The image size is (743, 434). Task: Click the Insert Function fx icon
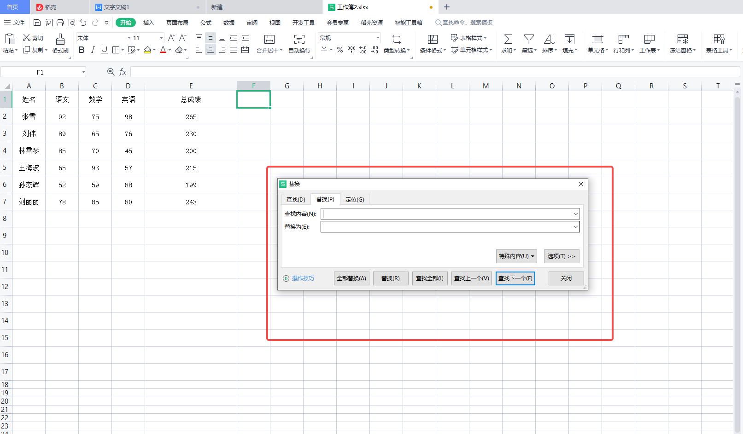point(123,72)
